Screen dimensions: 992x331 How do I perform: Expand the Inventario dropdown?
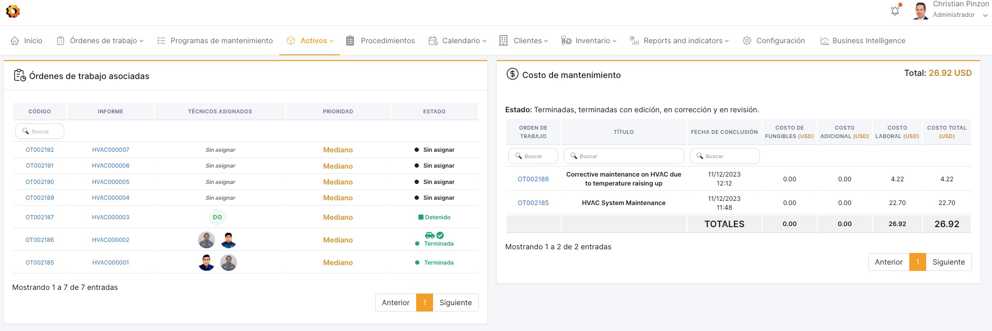click(x=614, y=41)
